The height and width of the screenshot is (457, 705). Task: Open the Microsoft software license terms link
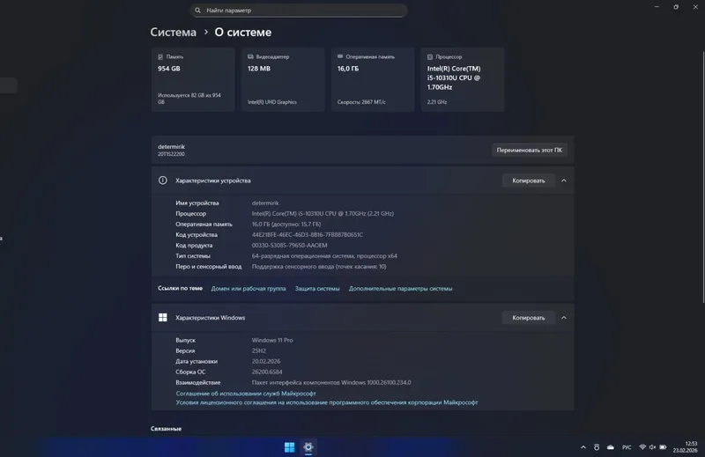pyautogui.click(x=327, y=402)
